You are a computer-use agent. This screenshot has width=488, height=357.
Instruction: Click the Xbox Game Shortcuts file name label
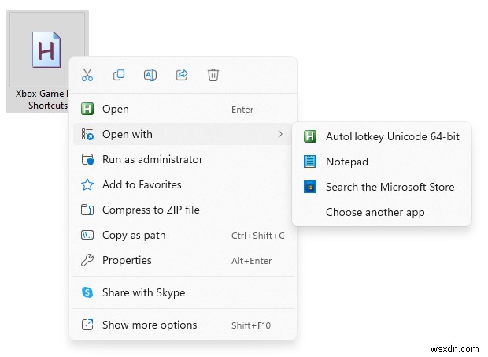(42, 99)
